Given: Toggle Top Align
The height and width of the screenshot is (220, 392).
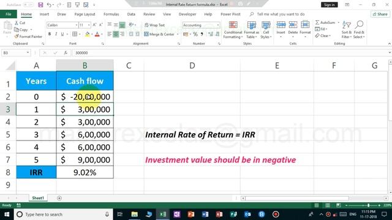Looking at the screenshot, I should coord(109,24).
